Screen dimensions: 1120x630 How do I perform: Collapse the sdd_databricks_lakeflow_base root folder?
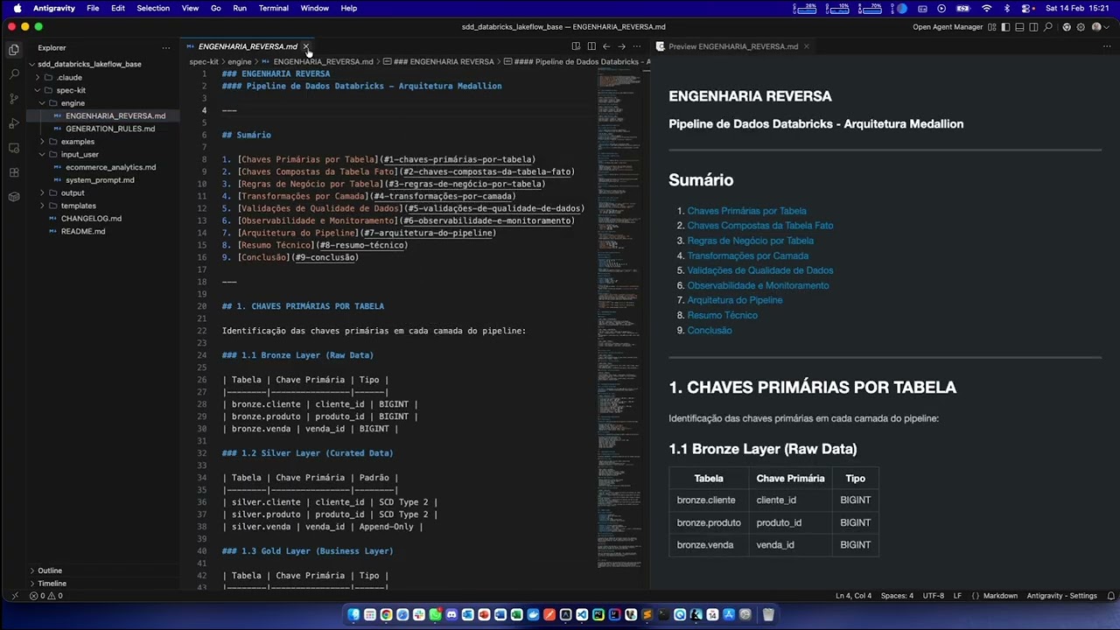89,64
